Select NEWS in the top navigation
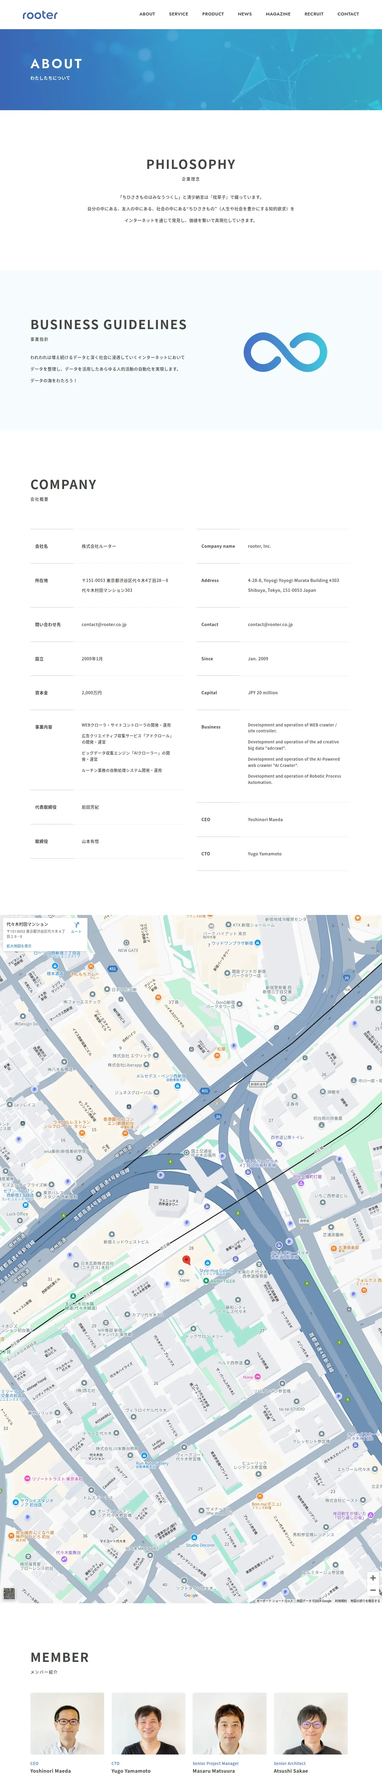 click(245, 14)
